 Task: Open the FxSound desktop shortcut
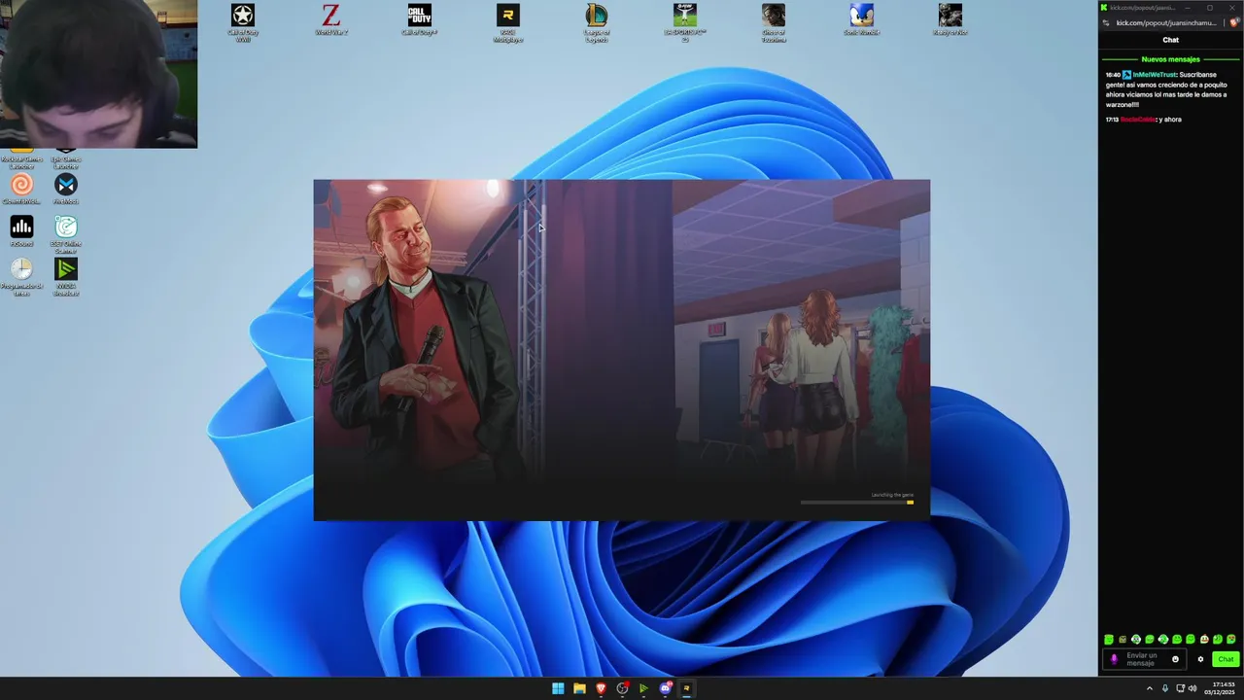click(x=21, y=231)
